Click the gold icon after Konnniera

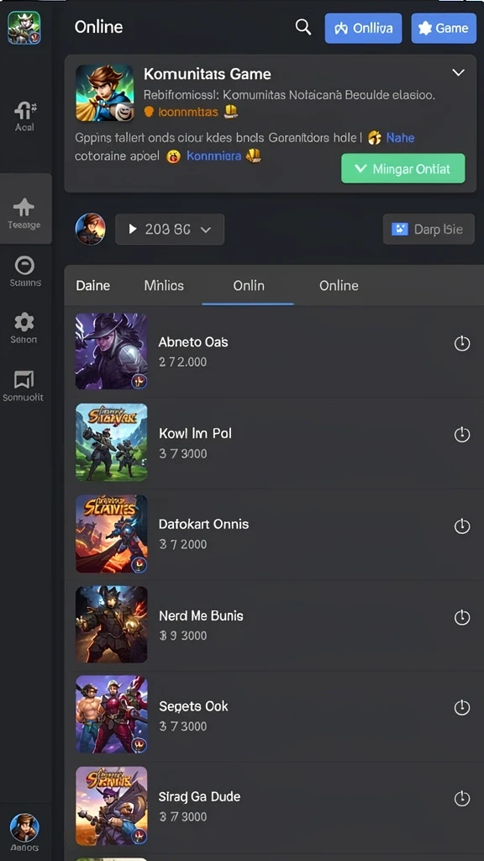pyautogui.click(x=253, y=156)
